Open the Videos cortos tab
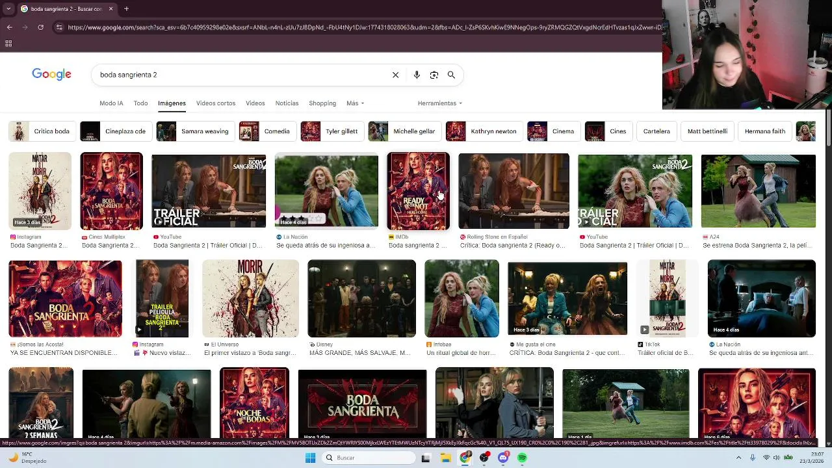832x468 pixels. point(216,103)
